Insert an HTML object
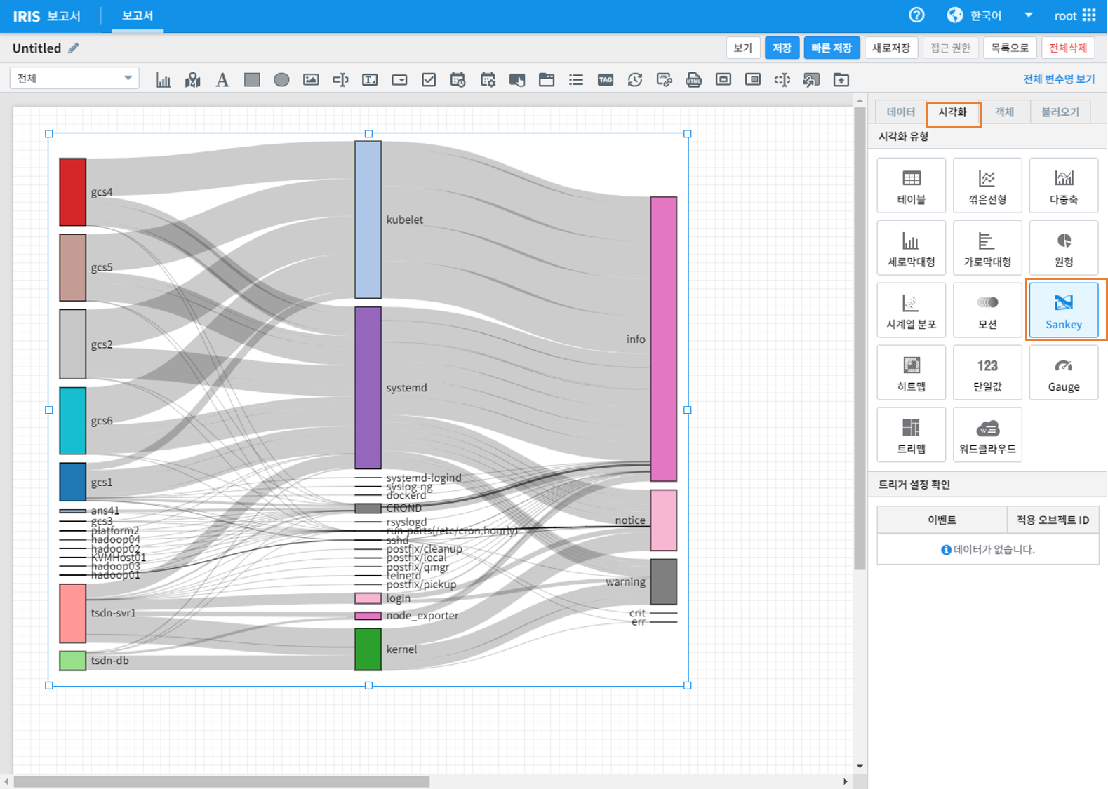1108x789 pixels. click(x=694, y=80)
